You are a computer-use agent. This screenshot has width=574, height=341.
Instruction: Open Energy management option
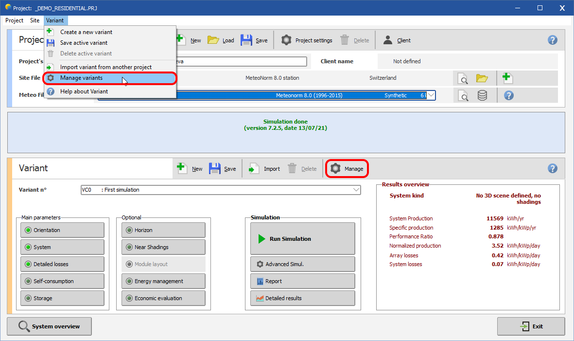coord(163,281)
